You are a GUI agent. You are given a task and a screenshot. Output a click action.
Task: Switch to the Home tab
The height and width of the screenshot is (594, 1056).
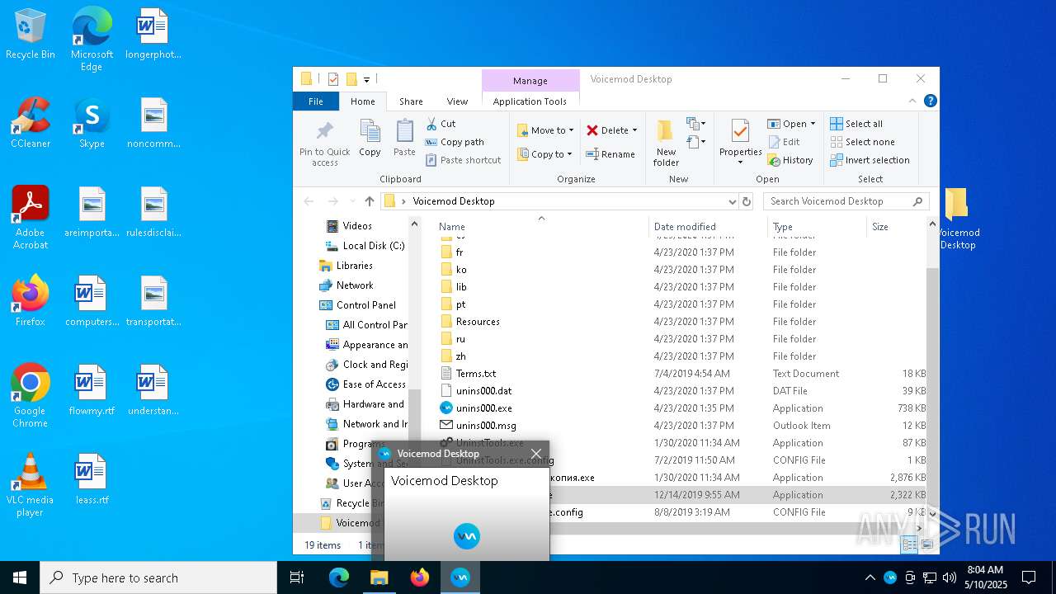point(362,101)
